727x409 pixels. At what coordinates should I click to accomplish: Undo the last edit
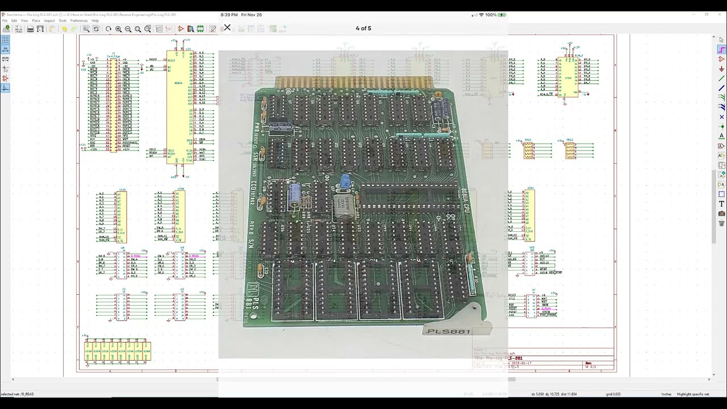[64, 28]
